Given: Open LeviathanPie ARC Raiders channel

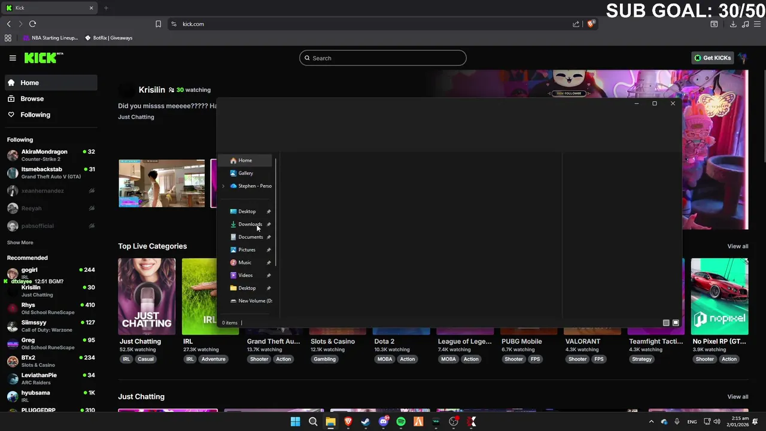Looking at the screenshot, I should click(51, 378).
